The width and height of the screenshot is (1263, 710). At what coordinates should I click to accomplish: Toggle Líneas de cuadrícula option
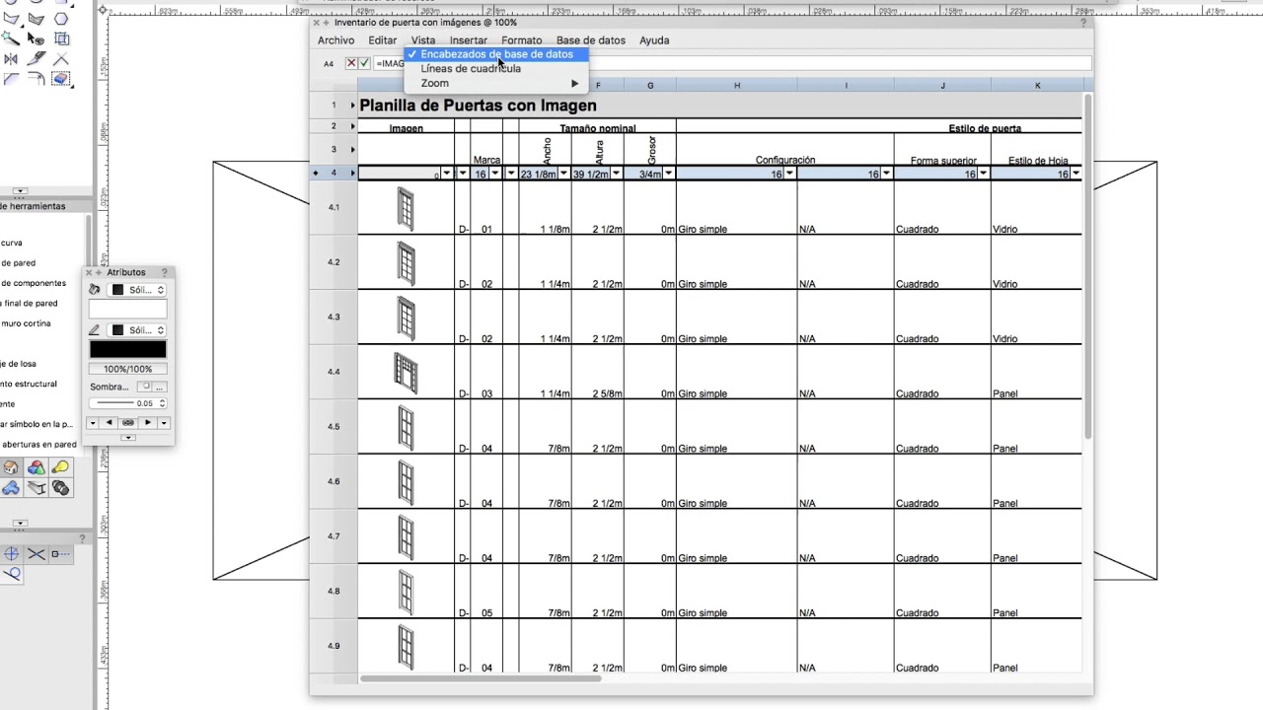point(496,69)
